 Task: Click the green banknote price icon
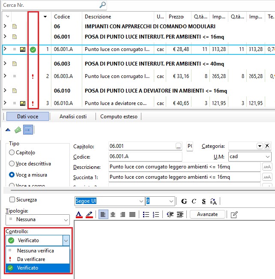18,130
